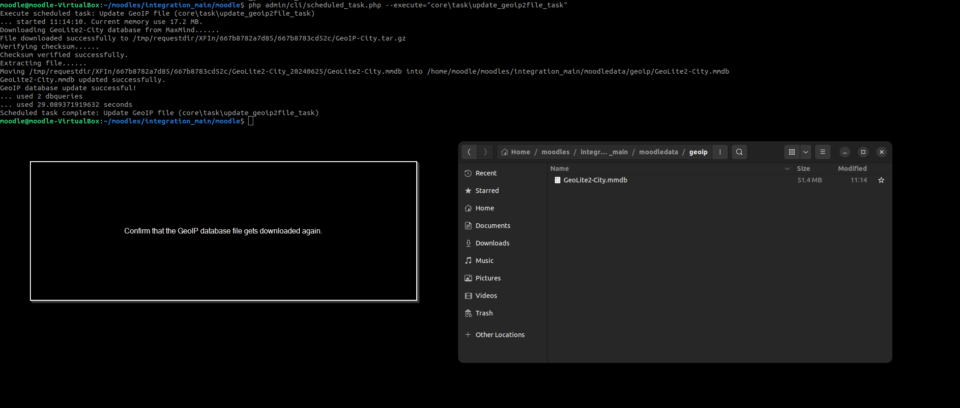This screenshot has height=408, width=960.
Task: Open the file manager main menu
Action: pyautogui.click(x=823, y=152)
